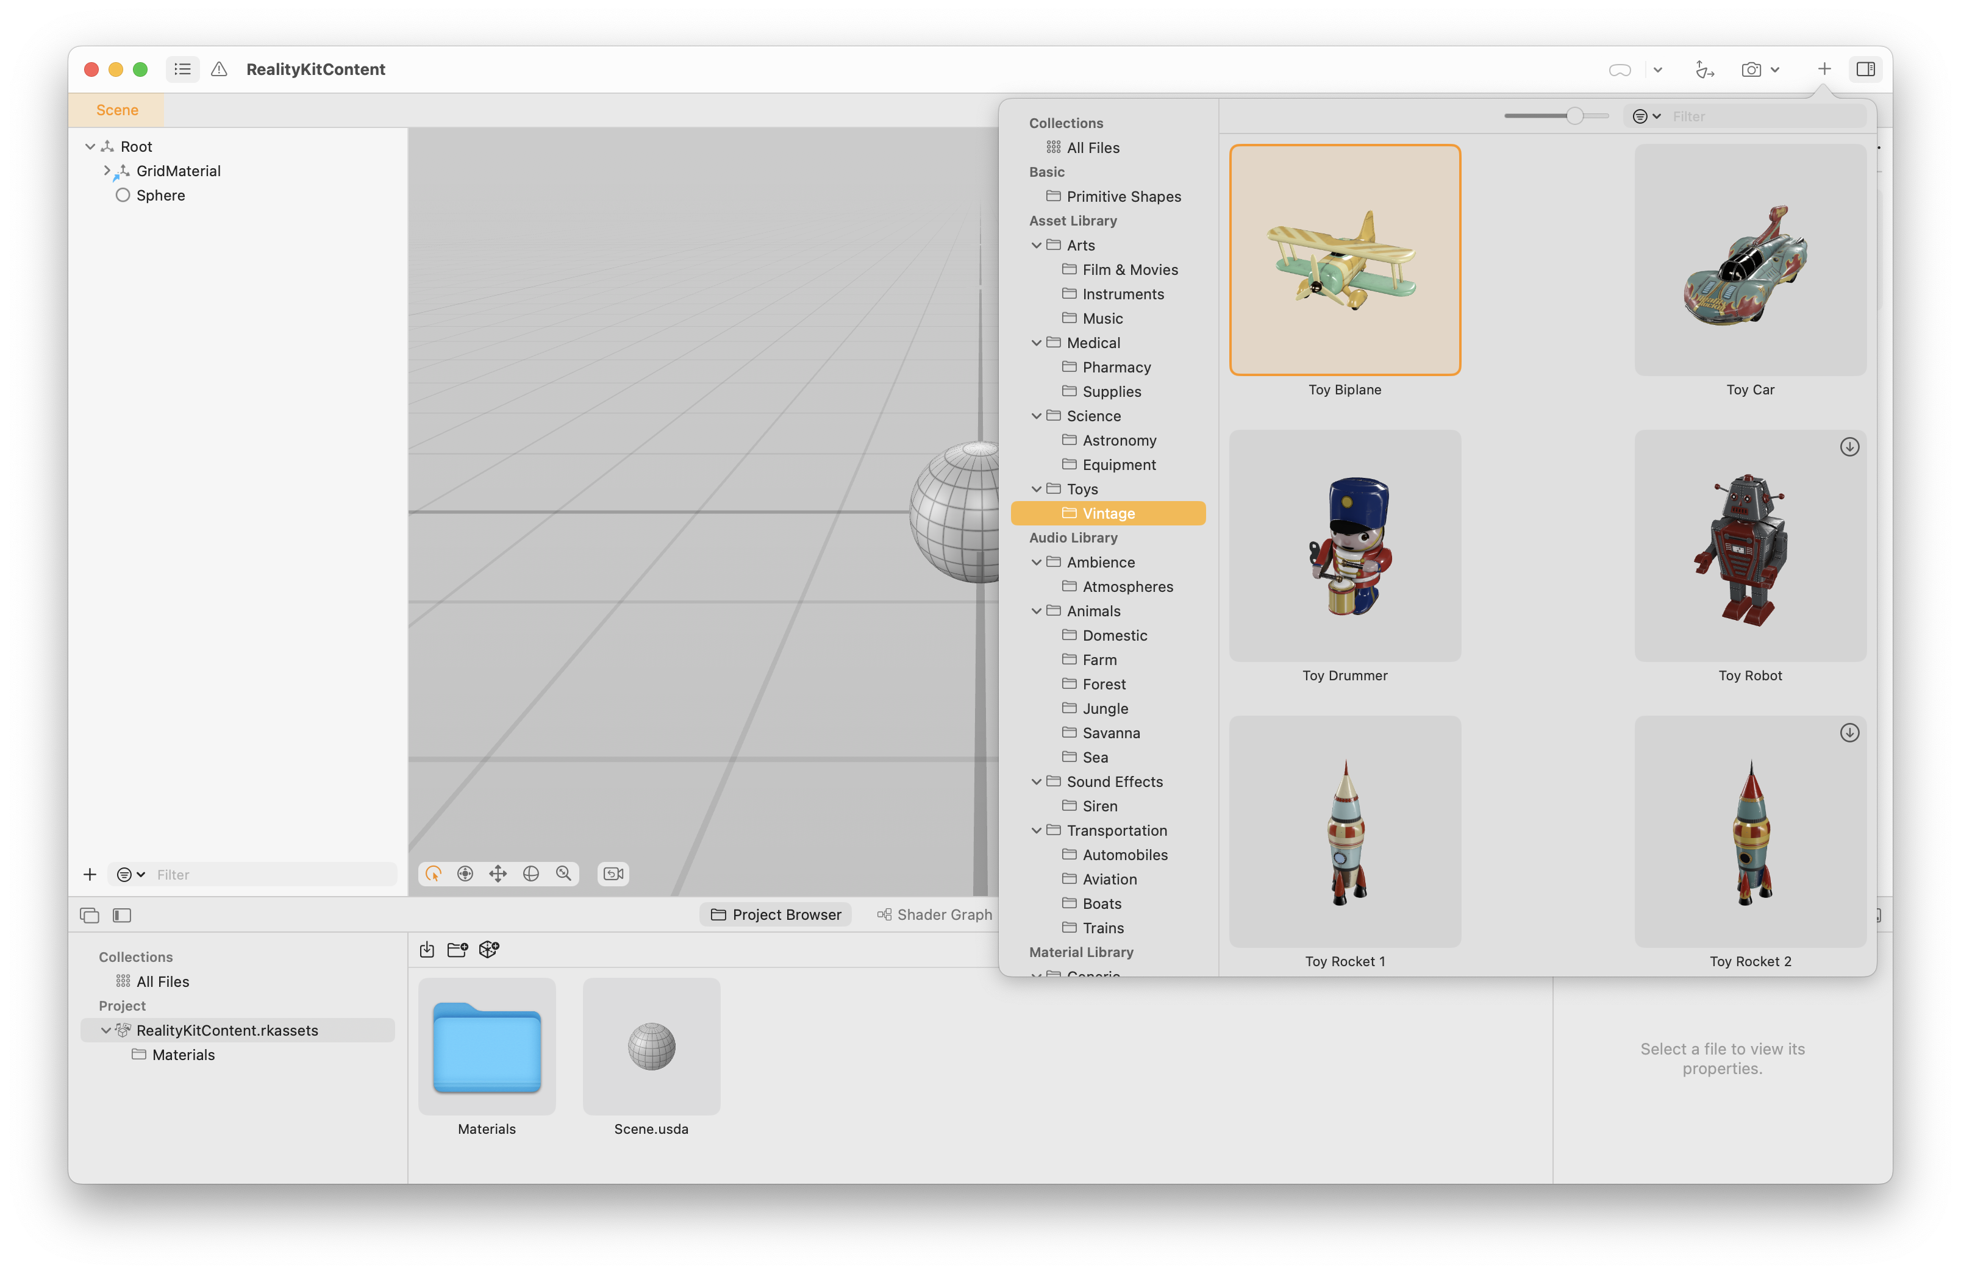Viewport: 1961px width, 1274px height.
Task: Activate the Move tool in the viewport toolbar
Action: 499,874
